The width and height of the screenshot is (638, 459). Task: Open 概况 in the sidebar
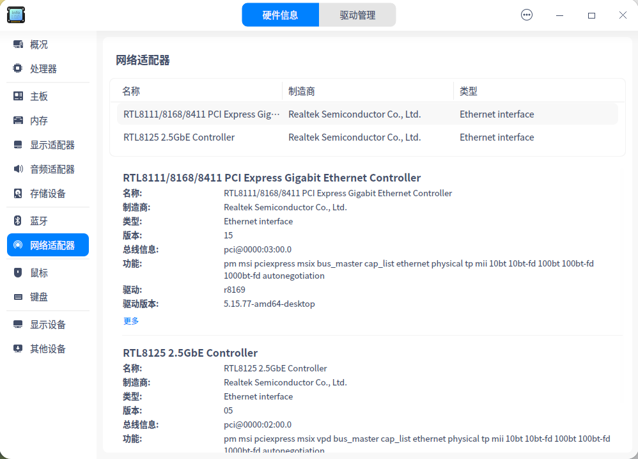(48, 44)
